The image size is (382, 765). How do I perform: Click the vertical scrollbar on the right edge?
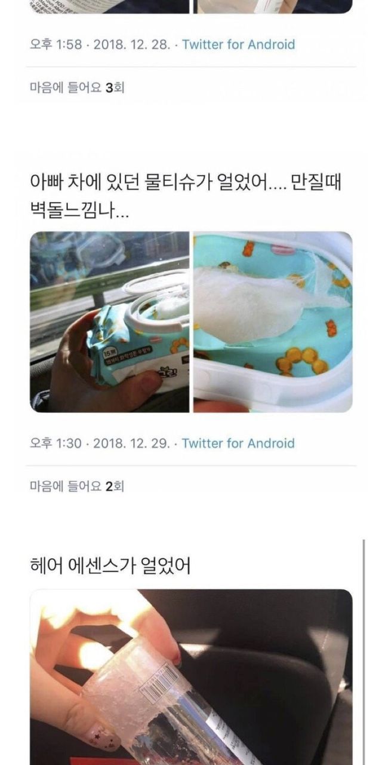click(x=364, y=651)
